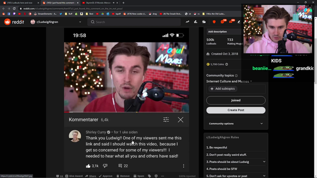Open the moderation shield icon
Image resolution: width=317 pixels, height=178 pixels.
point(214,22)
